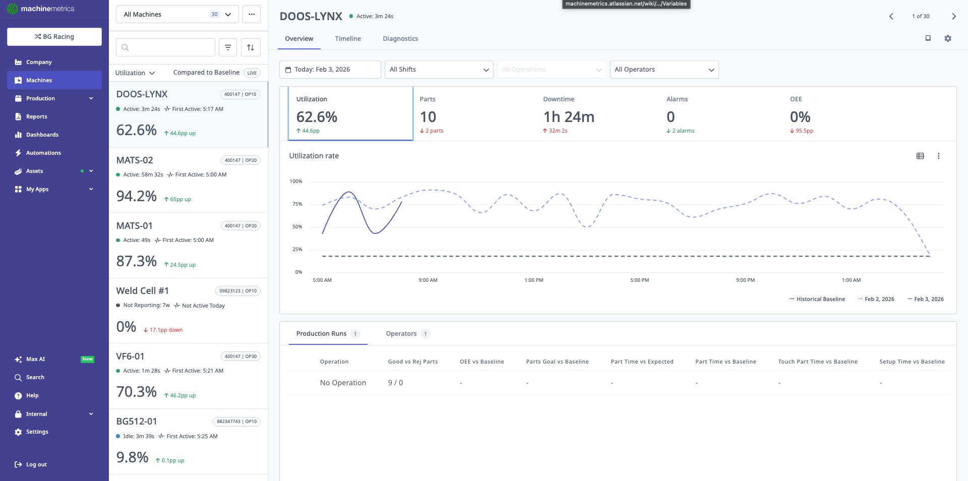The width and height of the screenshot is (968, 481).
Task: Toggle Feb 2, 2026 legend series
Action: 876,299
